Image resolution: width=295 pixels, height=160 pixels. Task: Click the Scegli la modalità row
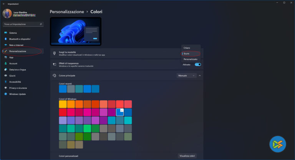127,54
